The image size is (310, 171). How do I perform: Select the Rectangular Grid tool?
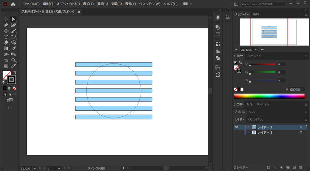(x=6, y=66)
